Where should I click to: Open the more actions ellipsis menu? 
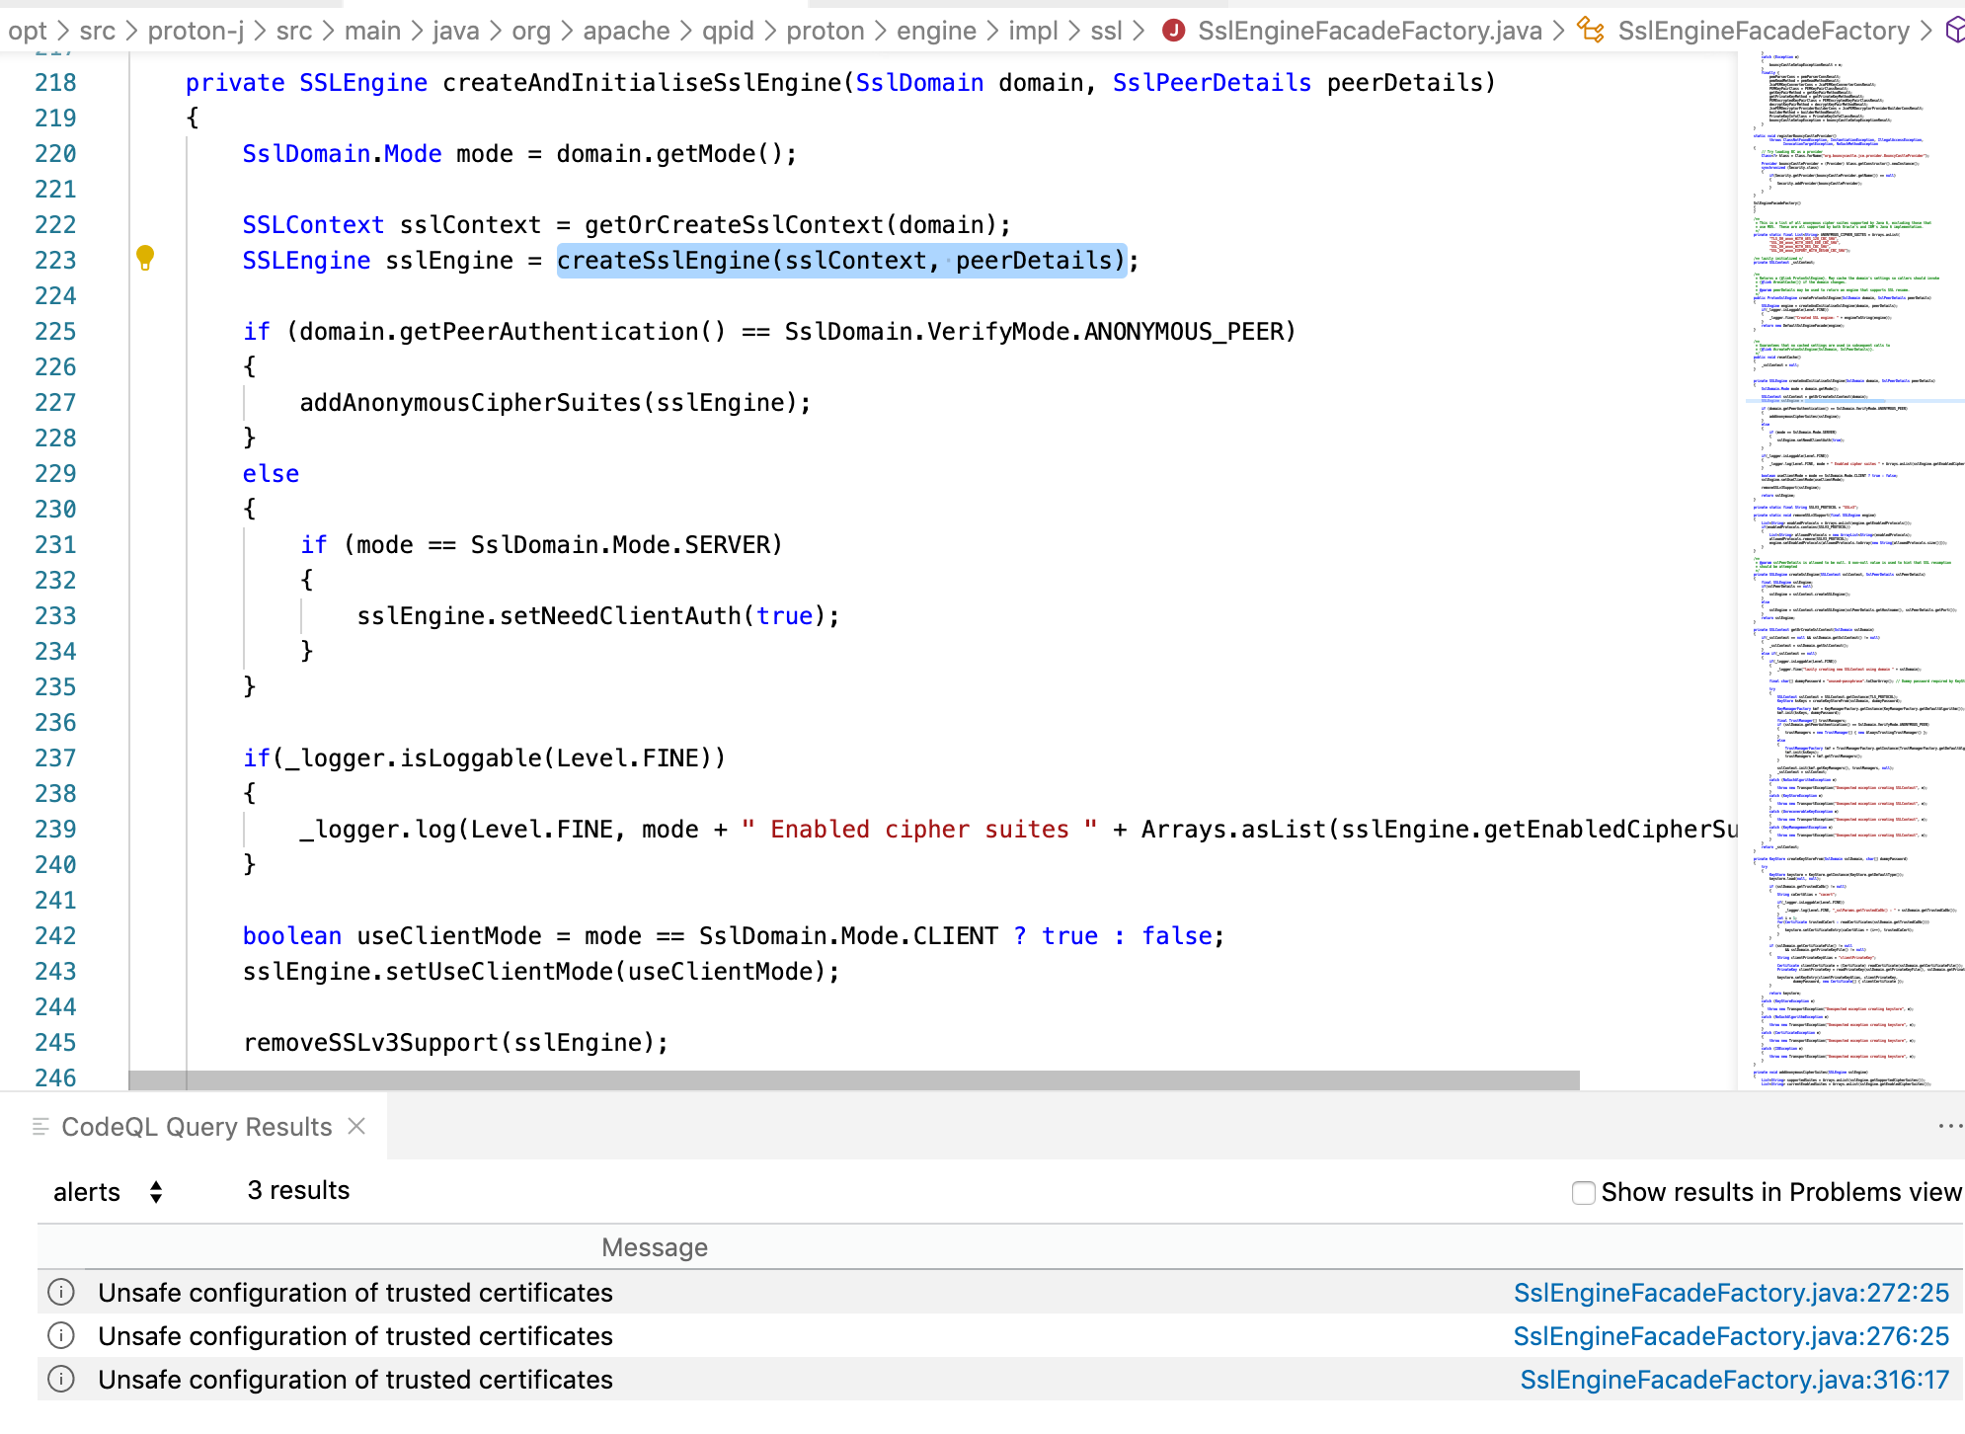(x=1949, y=1126)
